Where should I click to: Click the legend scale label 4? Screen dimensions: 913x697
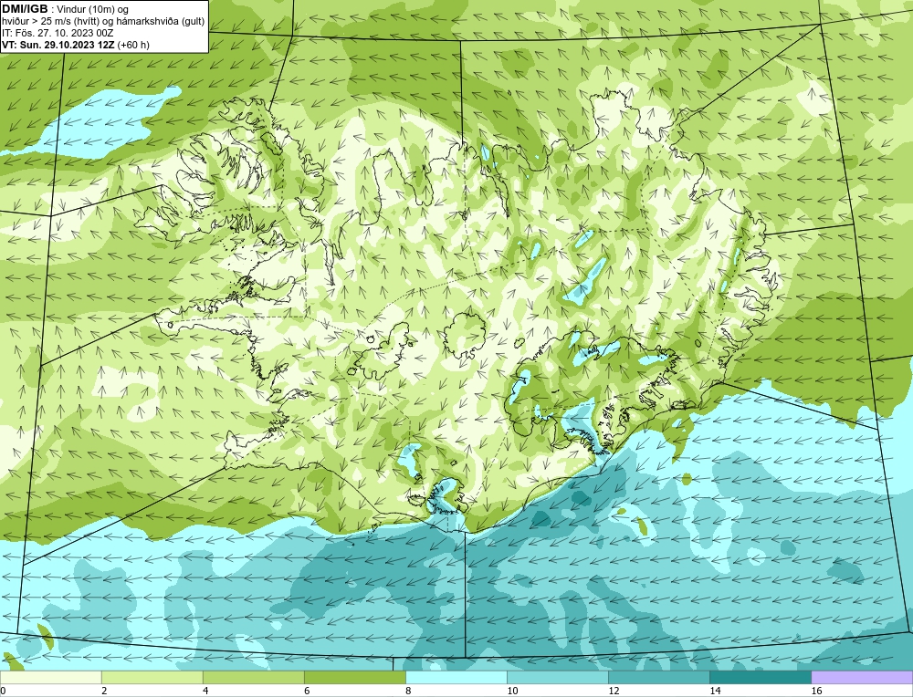(x=205, y=691)
